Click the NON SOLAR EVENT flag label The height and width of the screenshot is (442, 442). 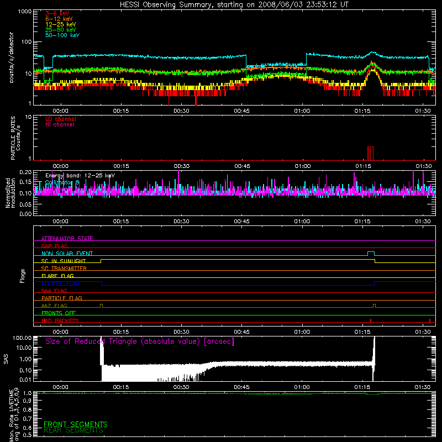click(67, 254)
